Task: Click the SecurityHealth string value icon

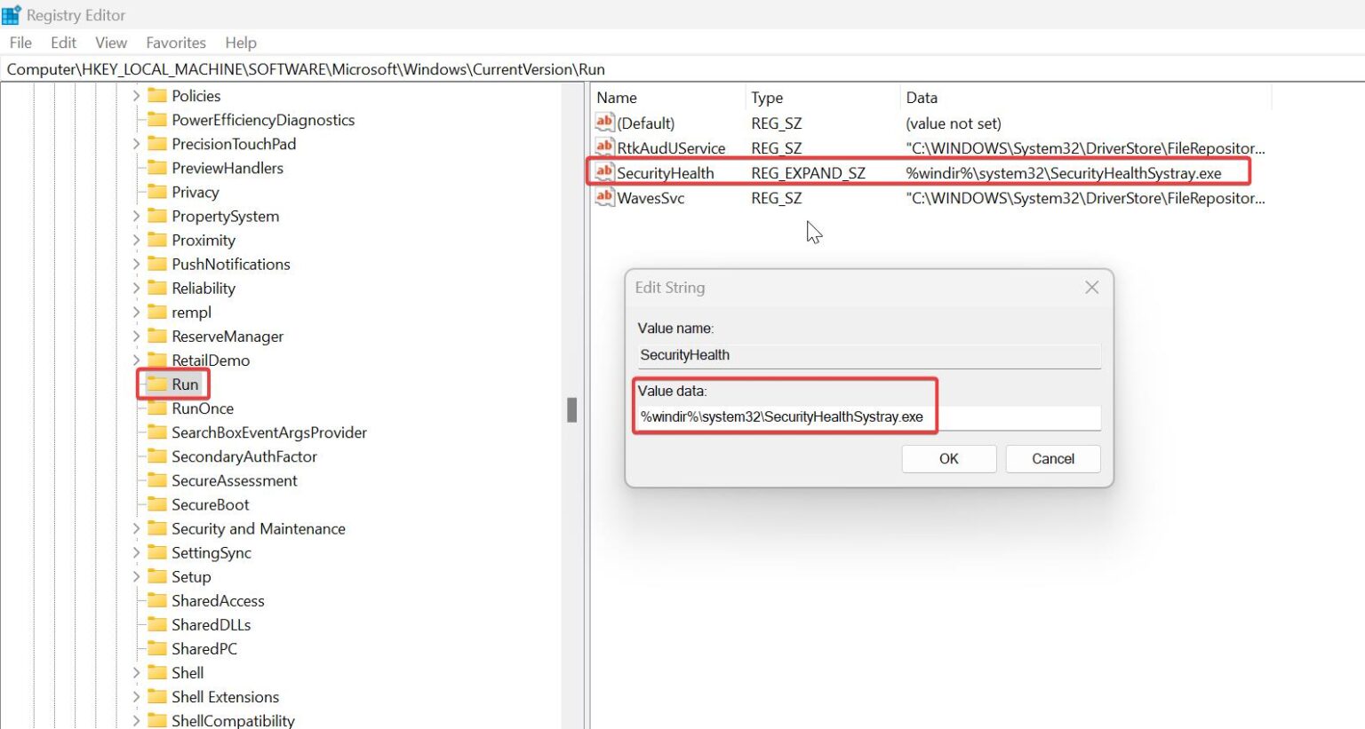Action: tap(605, 172)
